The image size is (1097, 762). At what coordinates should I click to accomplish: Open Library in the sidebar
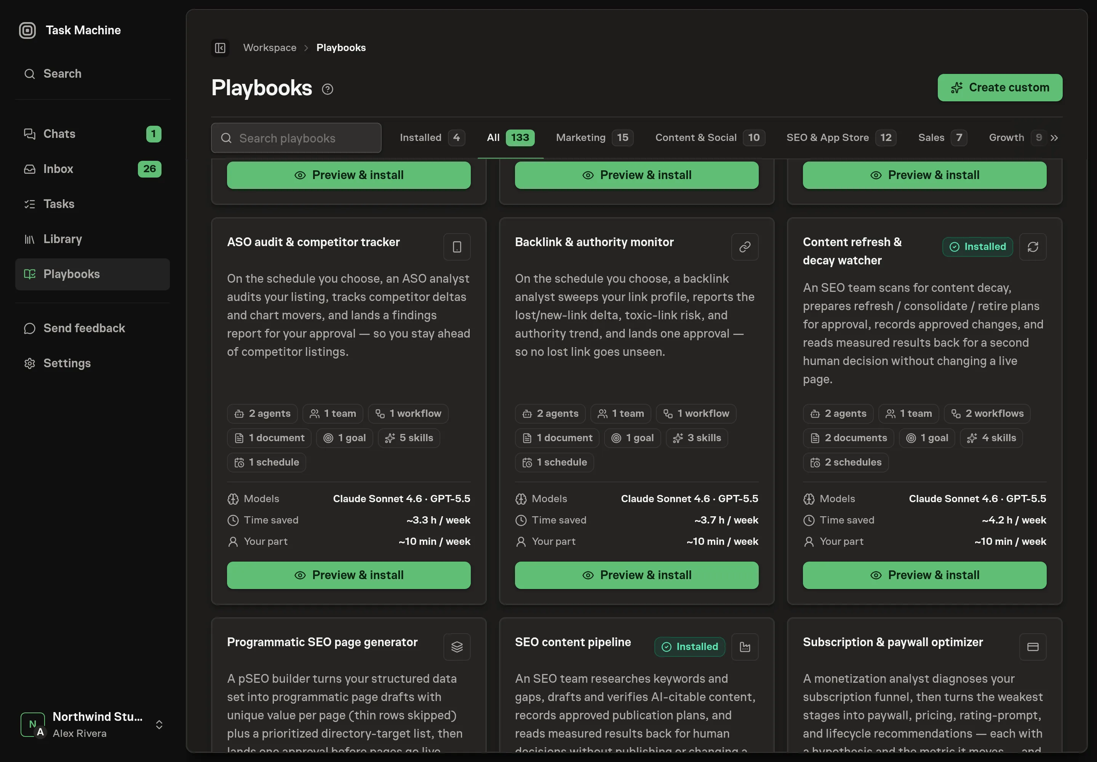tap(92, 239)
